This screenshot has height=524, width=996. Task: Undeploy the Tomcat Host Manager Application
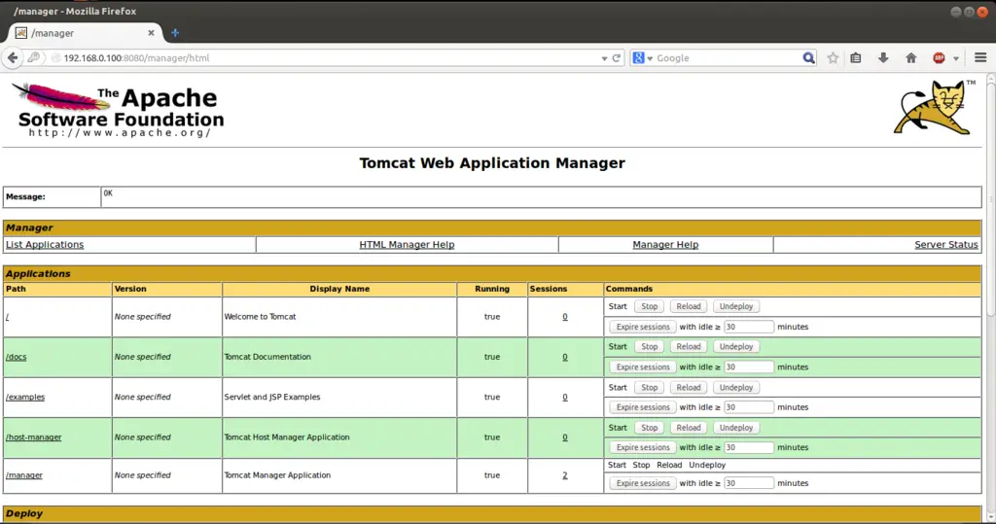[735, 428]
